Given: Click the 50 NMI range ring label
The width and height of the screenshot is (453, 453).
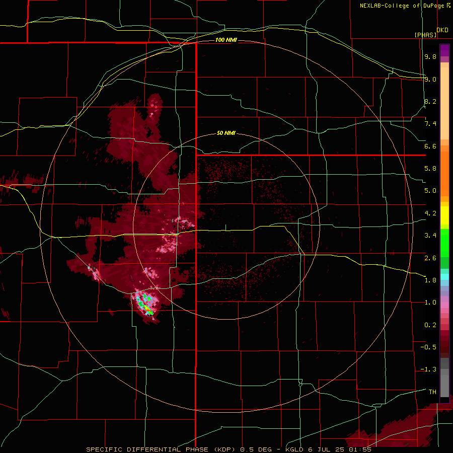Looking at the screenshot, I should tap(226, 133).
